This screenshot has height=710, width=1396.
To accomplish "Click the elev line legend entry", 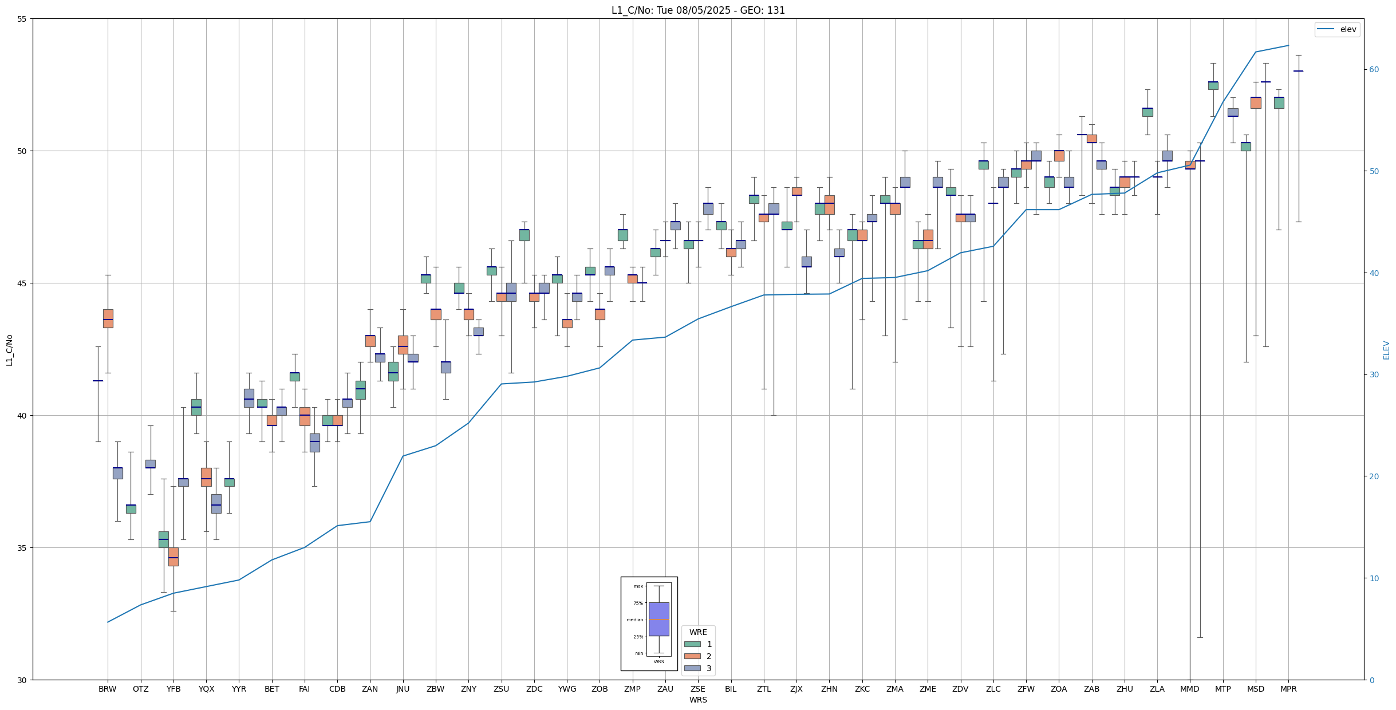I will click(x=1337, y=29).
